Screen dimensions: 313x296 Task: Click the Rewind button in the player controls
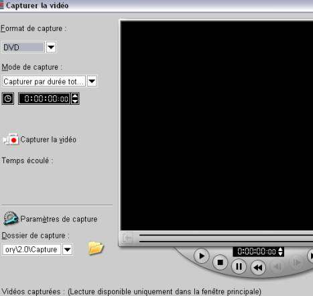[258, 267]
